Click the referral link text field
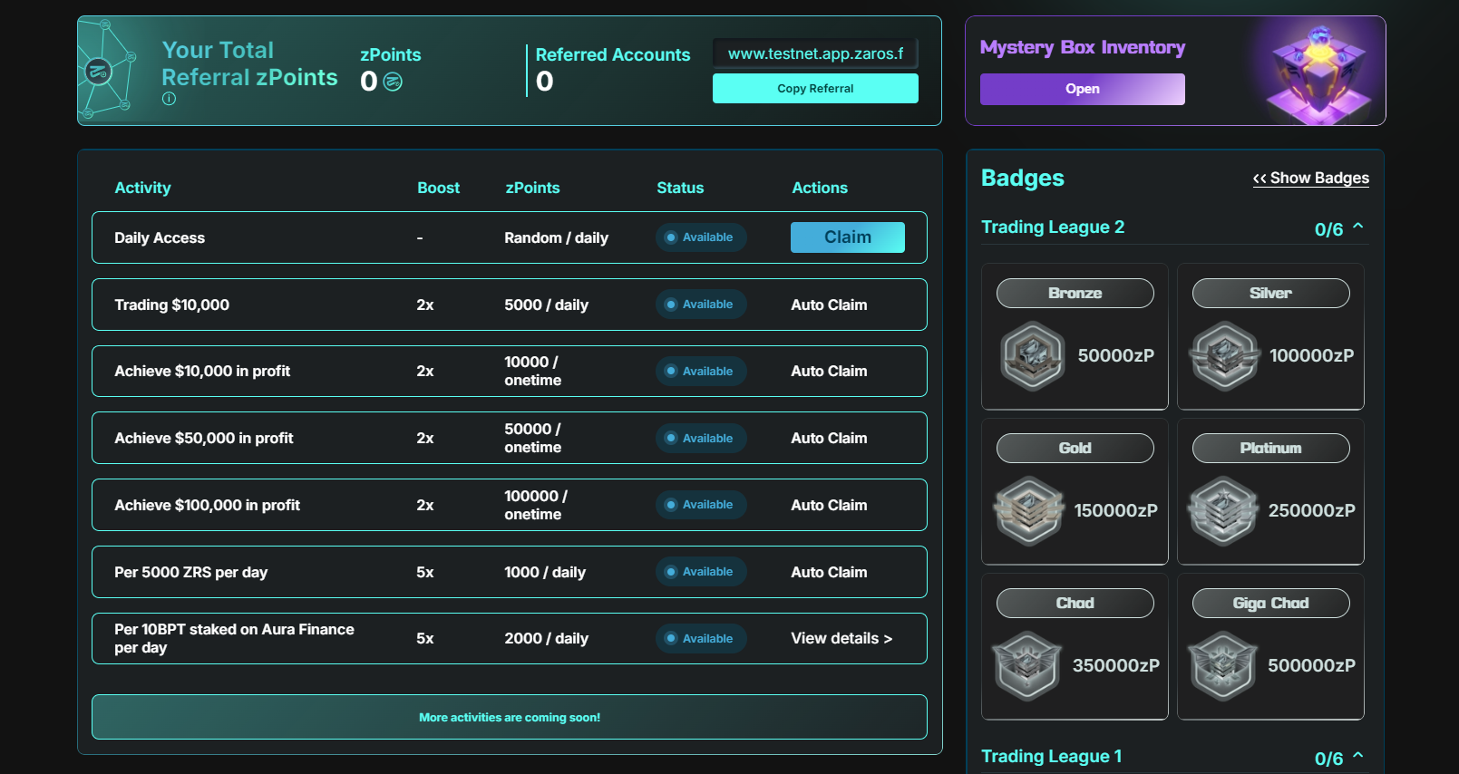Screen dimensions: 1459x774 pyautogui.click(x=815, y=53)
